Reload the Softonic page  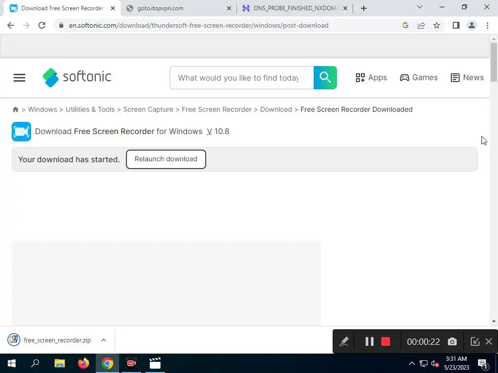42,25
